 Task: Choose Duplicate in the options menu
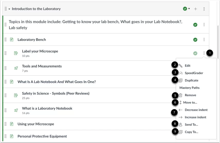click(191, 80)
